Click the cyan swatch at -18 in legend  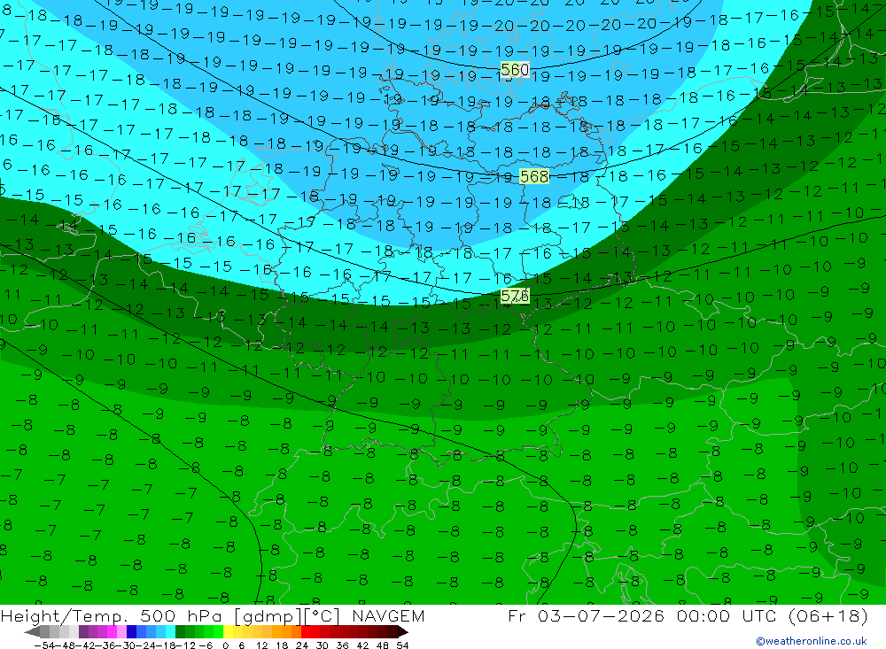click(170, 631)
